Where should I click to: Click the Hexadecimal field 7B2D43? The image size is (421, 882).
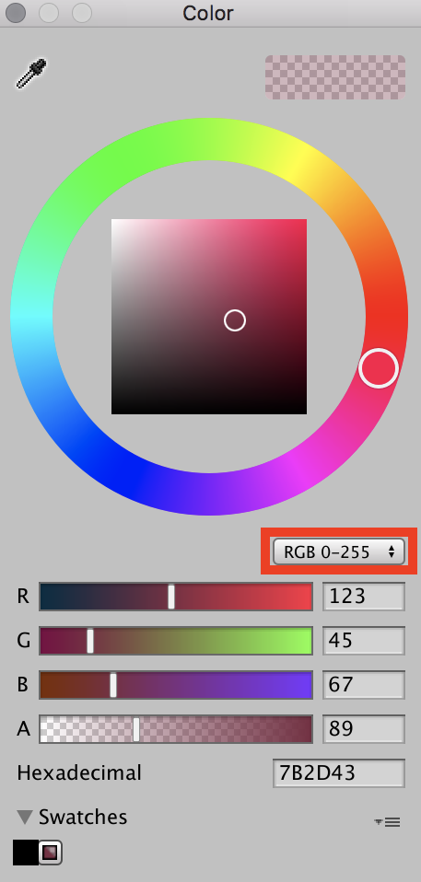pos(339,773)
